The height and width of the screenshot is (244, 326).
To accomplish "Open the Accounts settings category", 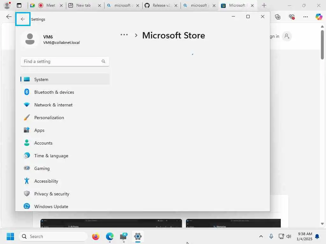I will (x=65, y=143).
